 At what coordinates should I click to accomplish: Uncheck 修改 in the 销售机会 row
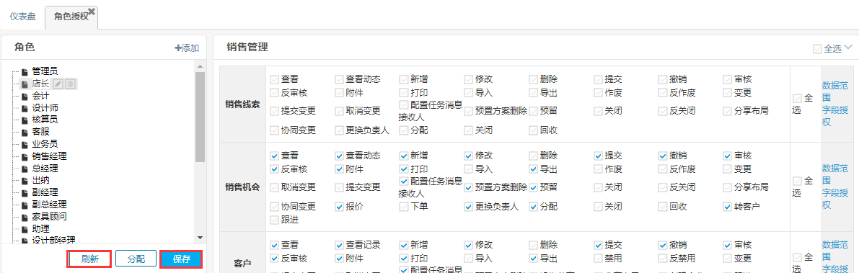tap(468, 156)
